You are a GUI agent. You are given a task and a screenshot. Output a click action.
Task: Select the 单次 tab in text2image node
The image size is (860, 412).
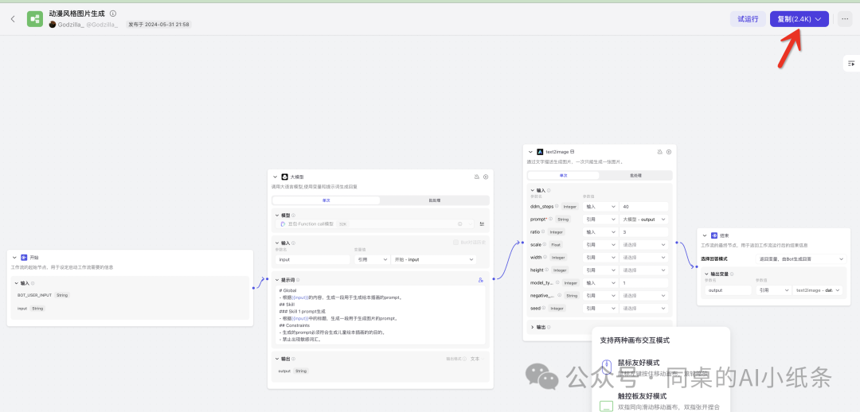[x=563, y=175]
